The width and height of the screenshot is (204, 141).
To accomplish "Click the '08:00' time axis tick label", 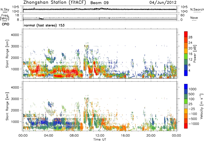I will (x=74, y=136).
